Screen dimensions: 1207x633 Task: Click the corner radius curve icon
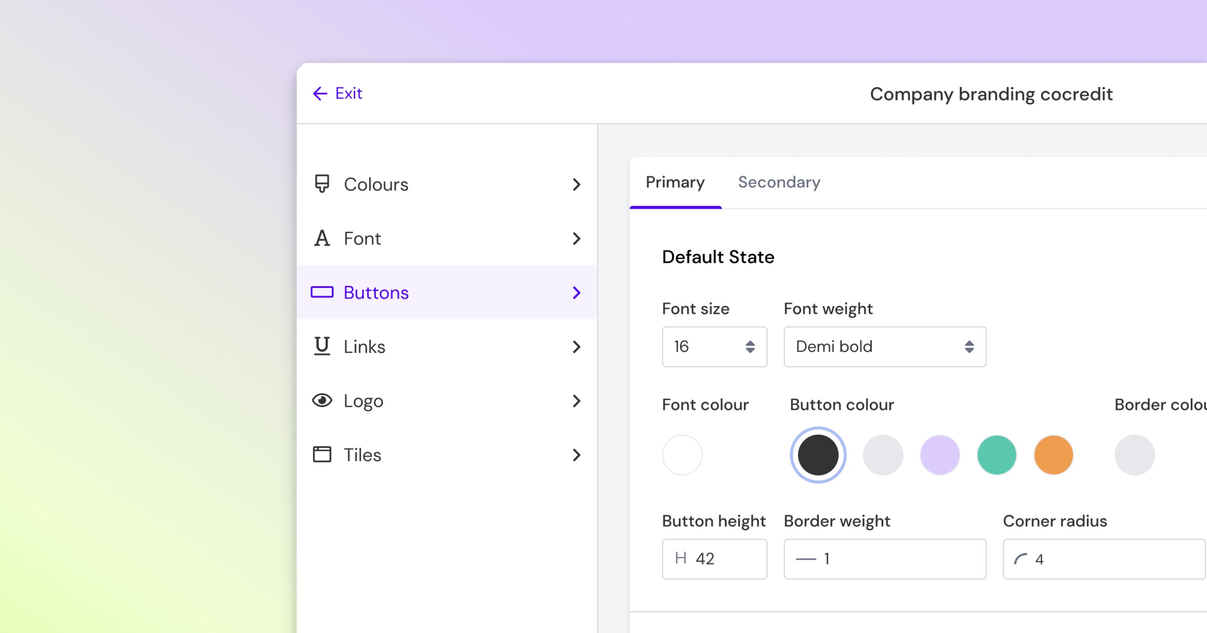tap(1020, 559)
